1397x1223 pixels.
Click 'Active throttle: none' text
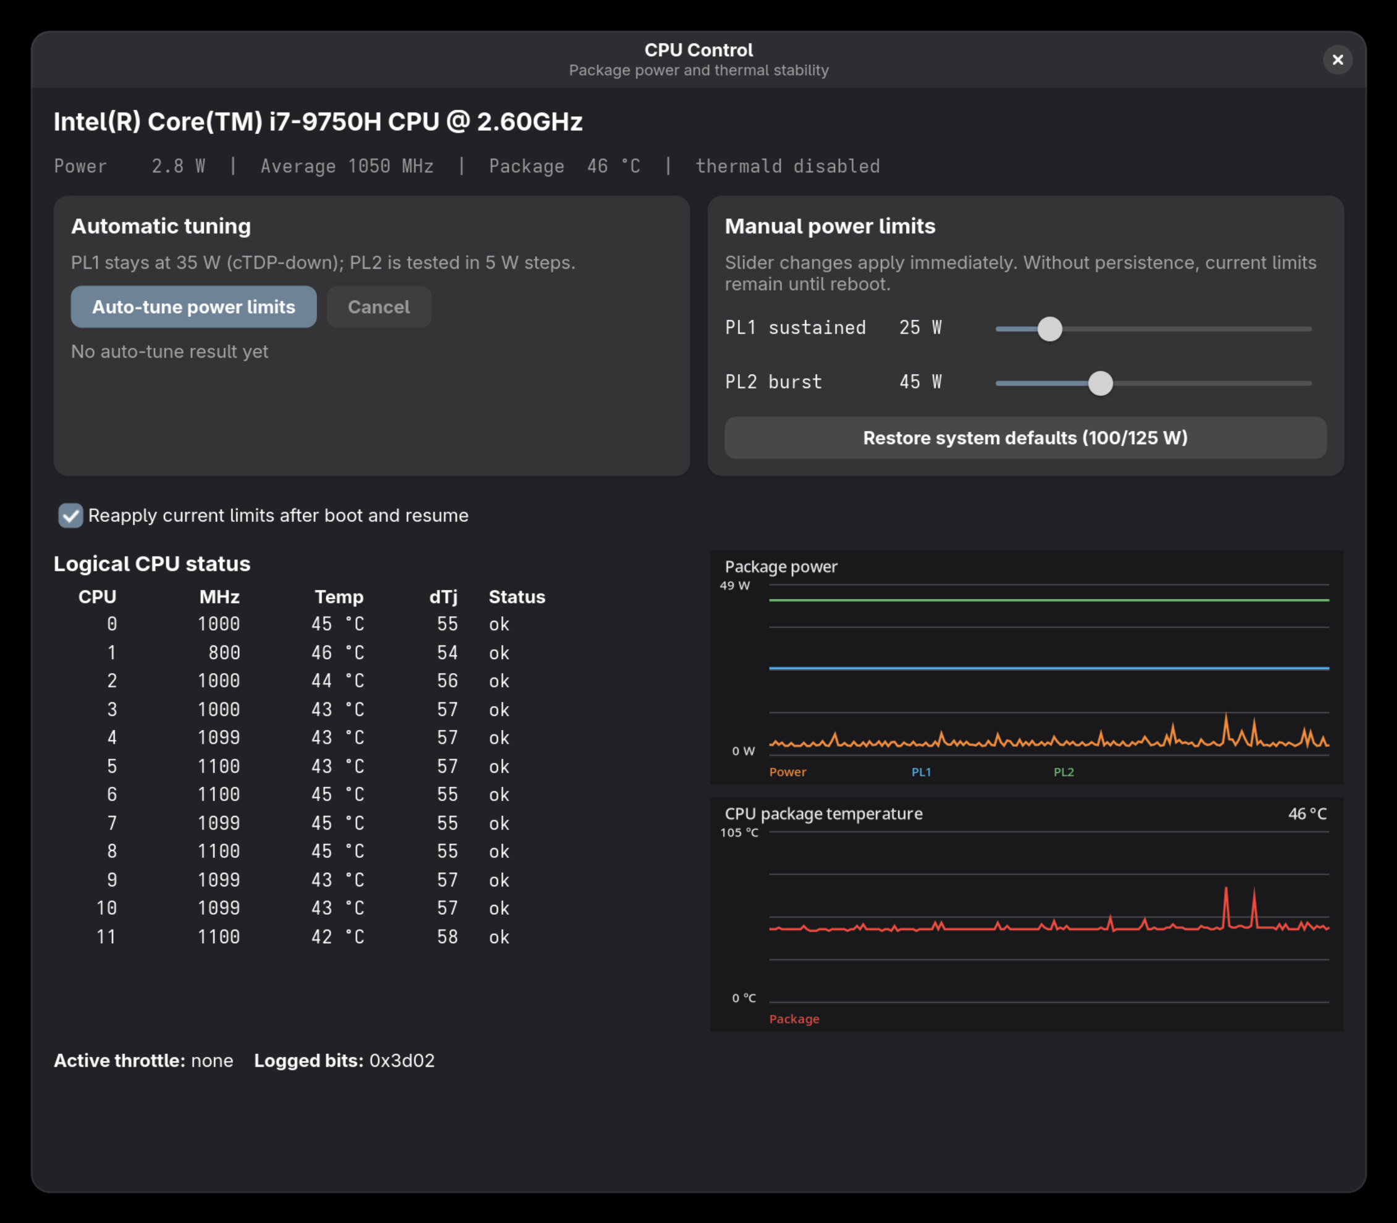143,1060
